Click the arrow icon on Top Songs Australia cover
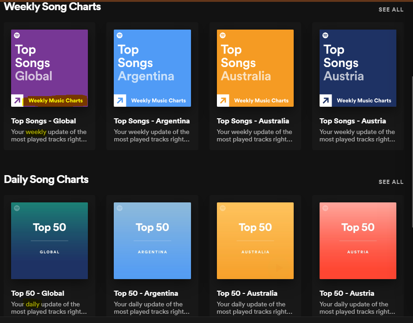The image size is (413, 323). (223, 100)
